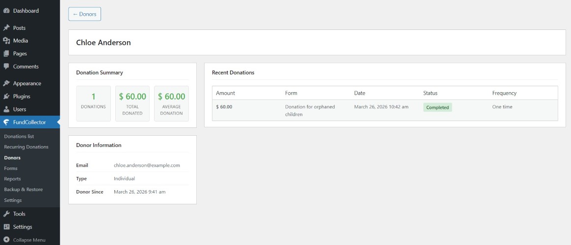This screenshot has height=245, width=571.
Task: Click the $ 60.00 amount cell
Action: [224, 107]
